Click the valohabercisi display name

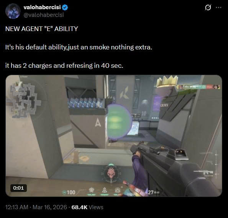pyautogui.click(x=42, y=7)
